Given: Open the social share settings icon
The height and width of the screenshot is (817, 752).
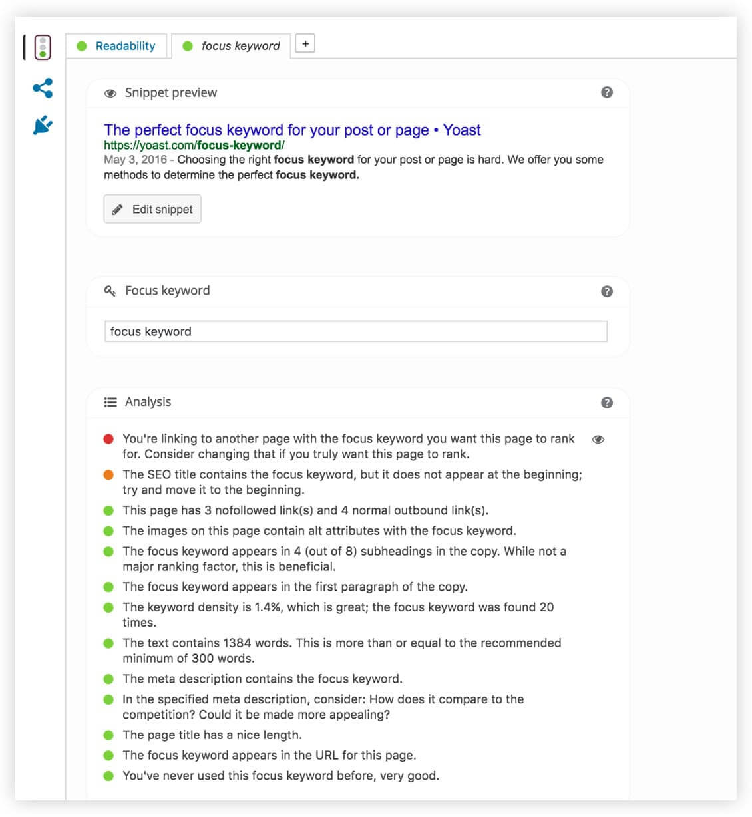Looking at the screenshot, I should (43, 88).
